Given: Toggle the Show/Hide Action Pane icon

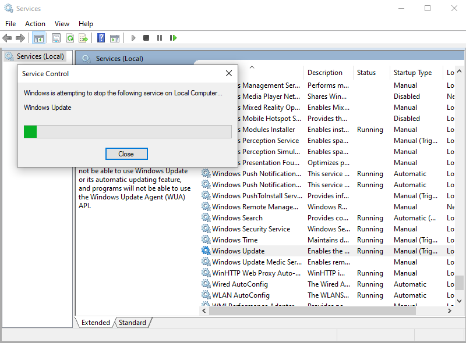Looking at the screenshot, I should tap(115, 38).
